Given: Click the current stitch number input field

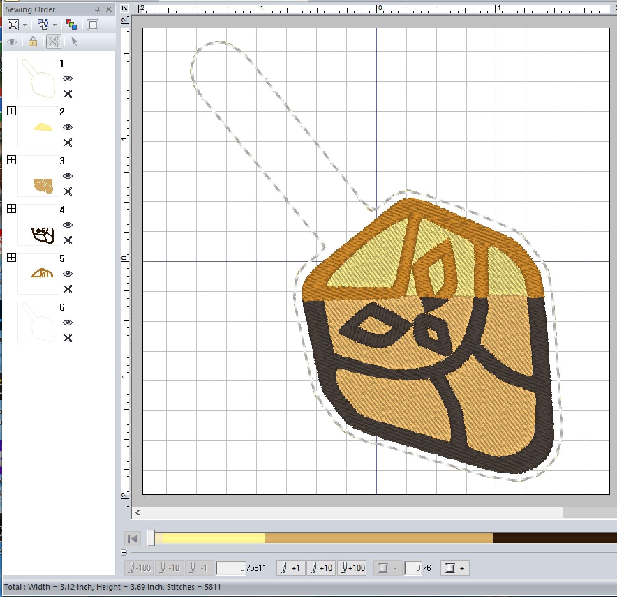Looking at the screenshot, I should [231, 568].
